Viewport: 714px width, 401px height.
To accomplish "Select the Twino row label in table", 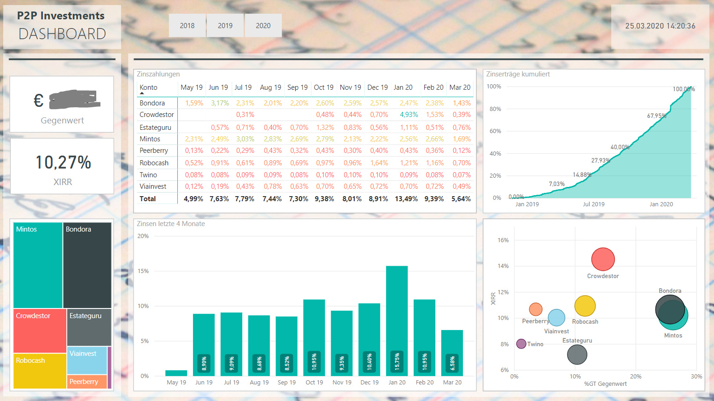I will point(148,175).
